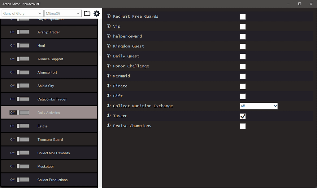Screen dimensions: 317x188
Task: Open the settings gear icon
Action: tap(97, 13)
